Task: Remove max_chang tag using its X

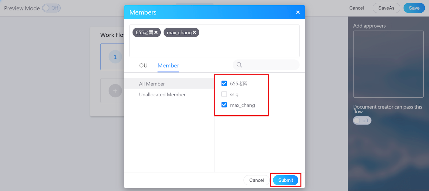Action: 195,32
